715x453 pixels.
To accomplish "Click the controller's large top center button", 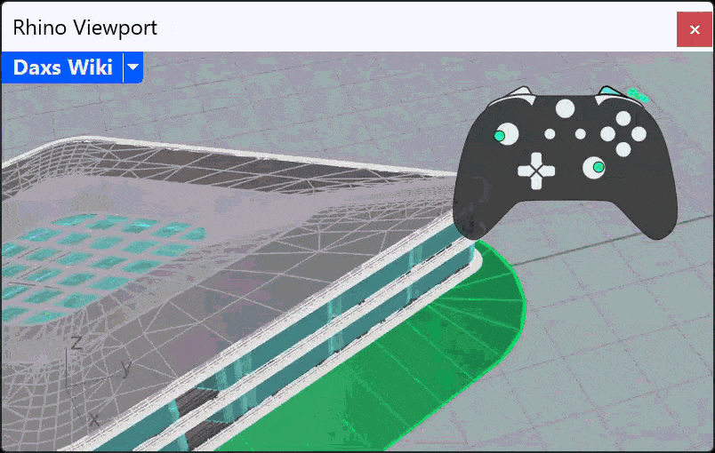I will (x=565, y=108).
